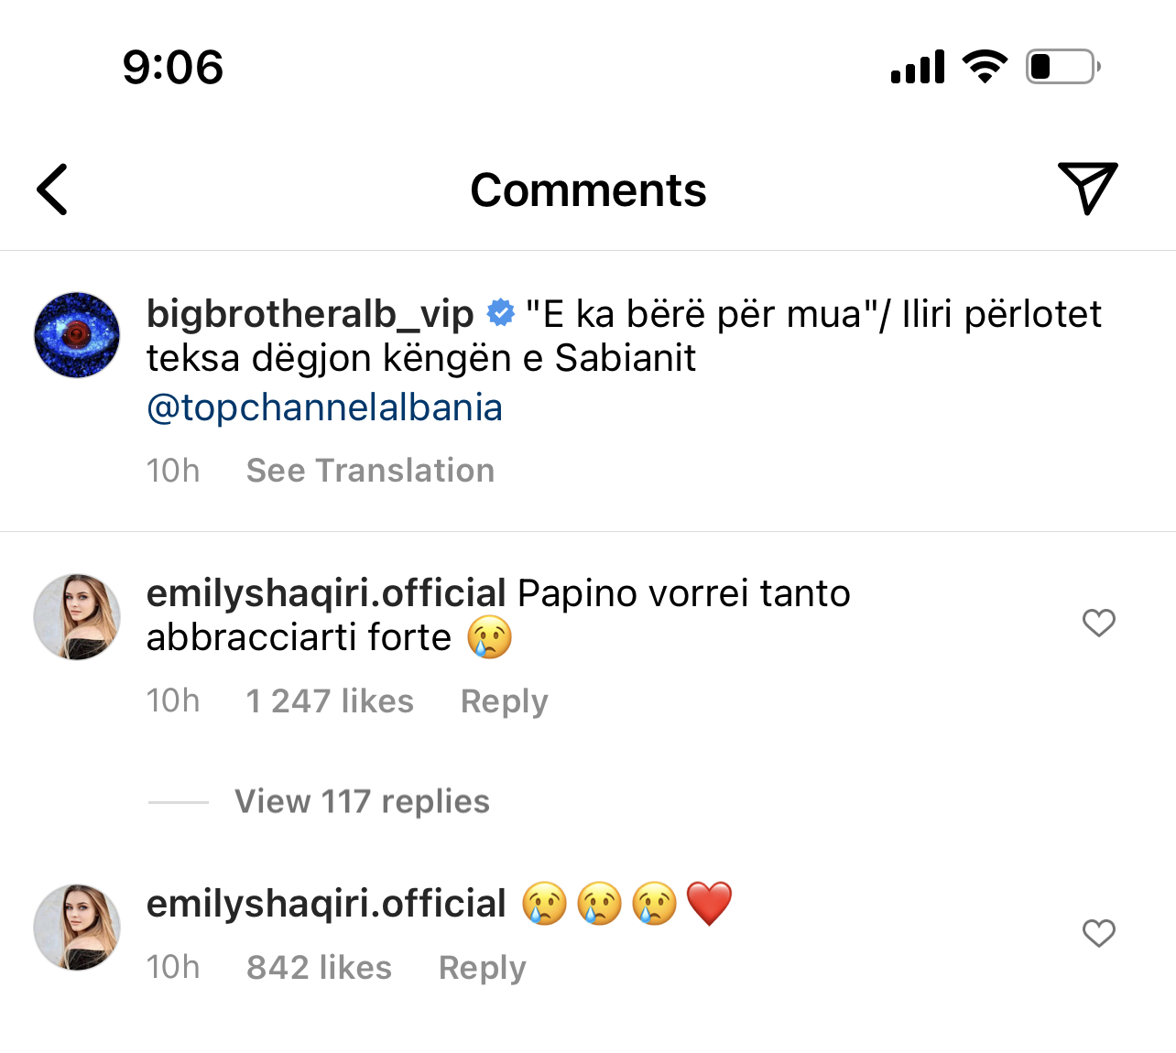Open bigbrotheralb_vip username
The image size is (1176, 1053).
coord(310,314)
